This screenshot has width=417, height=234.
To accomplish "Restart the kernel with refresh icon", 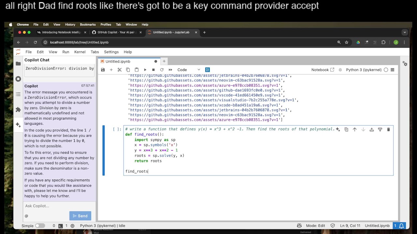I will [162, 70].
